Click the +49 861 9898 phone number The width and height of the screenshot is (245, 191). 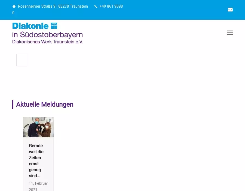[x=111, y=6]
